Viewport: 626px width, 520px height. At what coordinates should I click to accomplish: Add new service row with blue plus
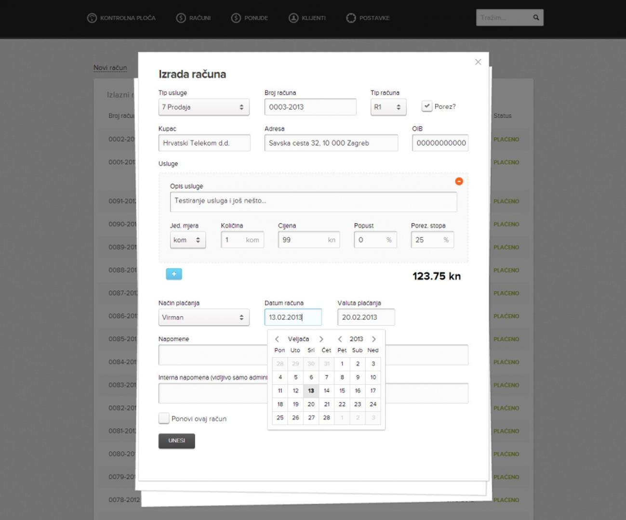pos(174,274)
